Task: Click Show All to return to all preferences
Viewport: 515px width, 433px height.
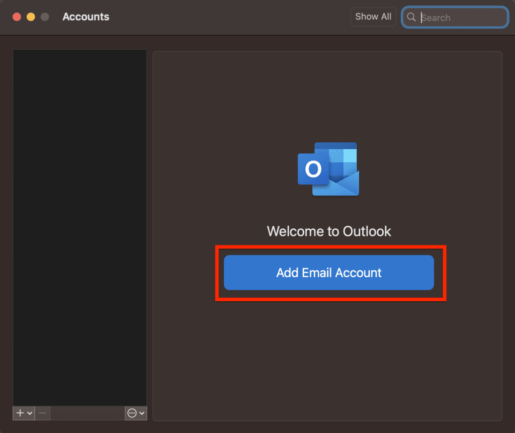Action: pyautogui.click(x=373, y=17)
